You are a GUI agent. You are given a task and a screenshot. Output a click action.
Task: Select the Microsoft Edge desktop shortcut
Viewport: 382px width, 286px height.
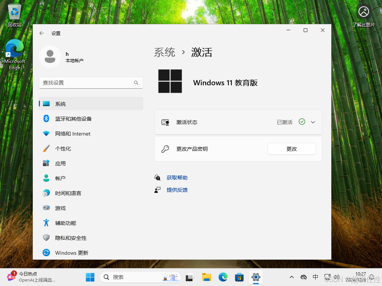tap(15, 55)
